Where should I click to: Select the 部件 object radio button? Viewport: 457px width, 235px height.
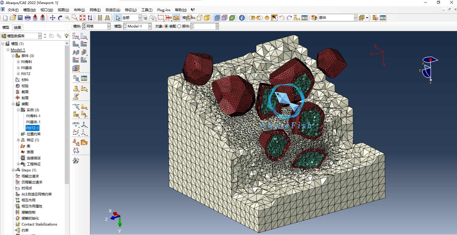tap(179, 26)
